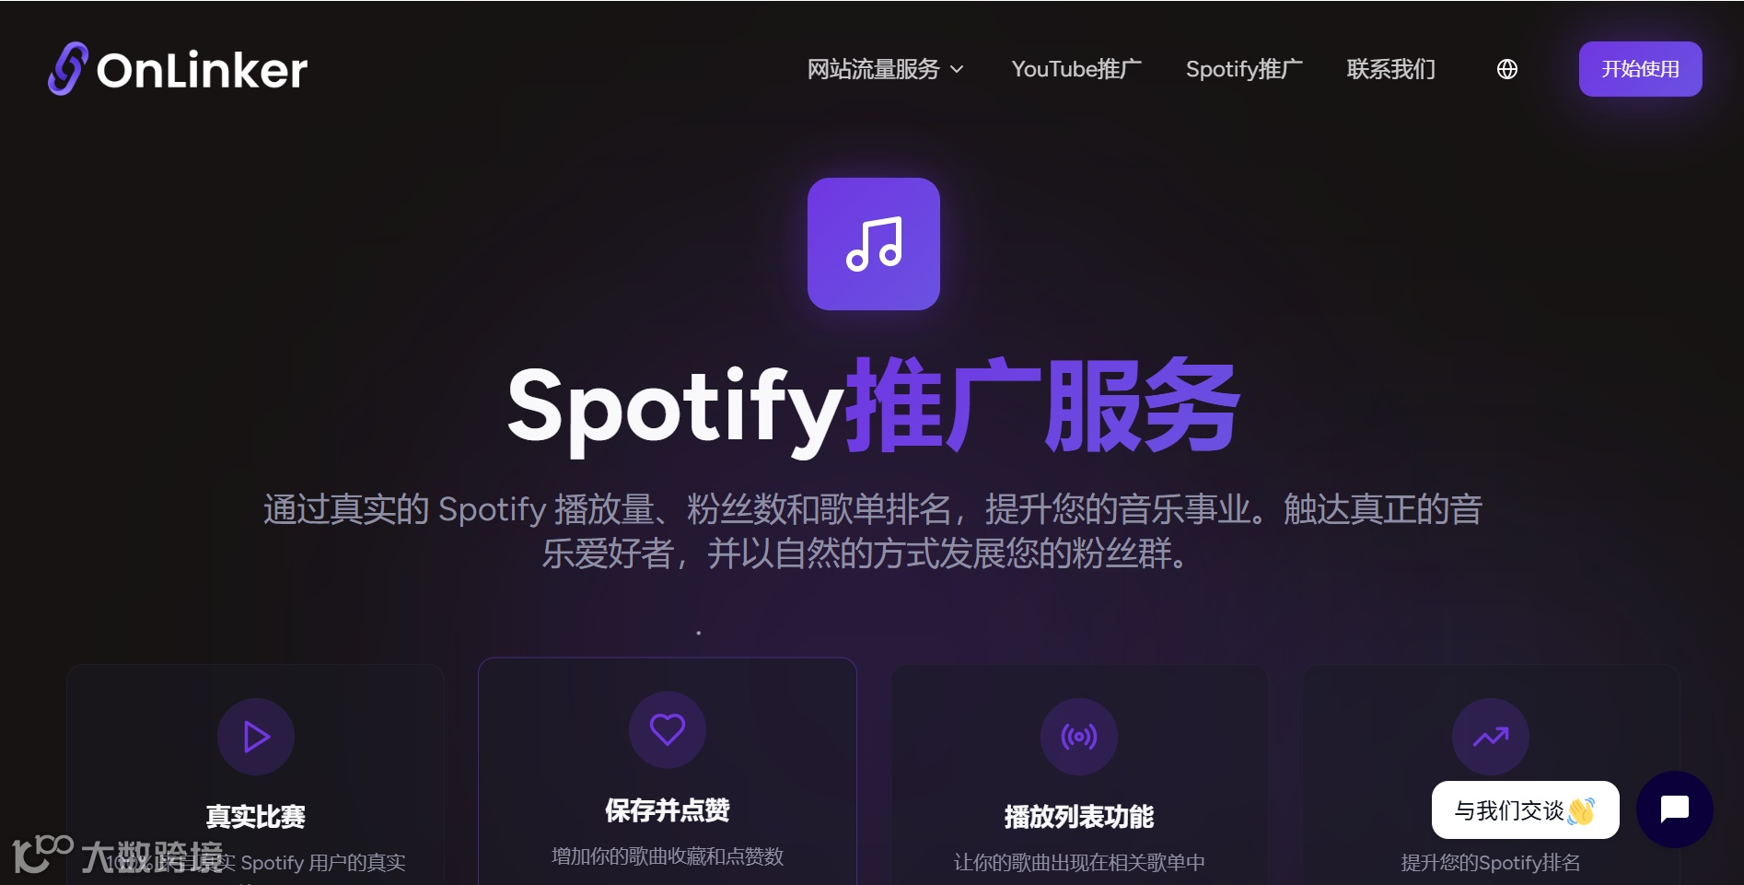1744x885 pixels.
Task: Open the YouTube推广 nav item
Action: click(1076, 69)
